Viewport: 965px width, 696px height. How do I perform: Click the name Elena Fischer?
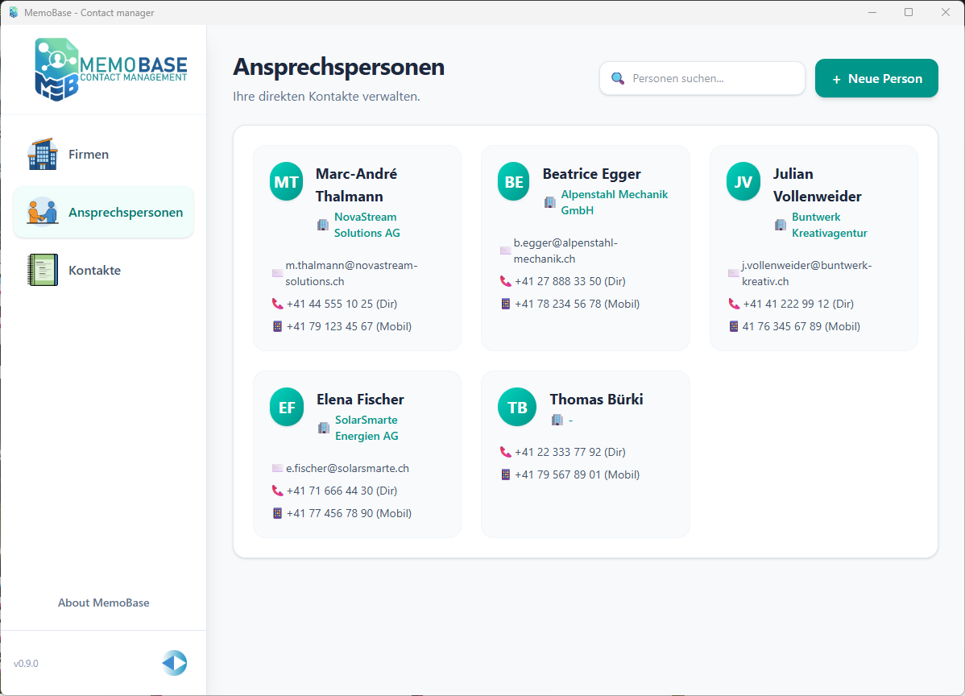click(x=360, y=400)
